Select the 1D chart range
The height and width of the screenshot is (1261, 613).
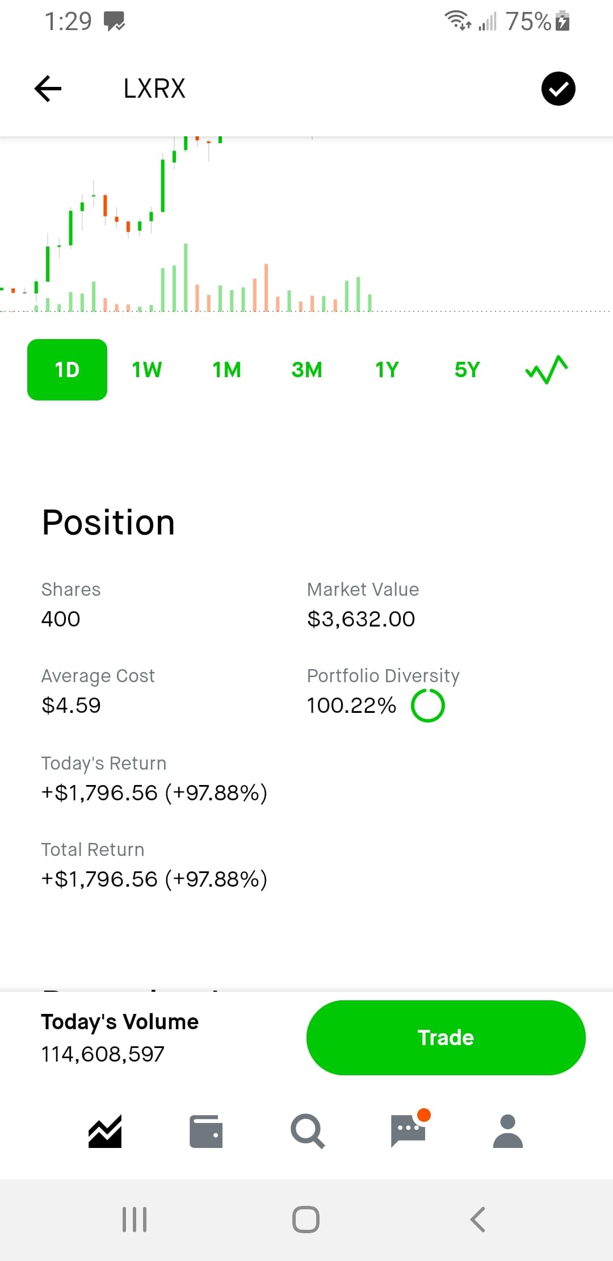[x=67, y=370]
